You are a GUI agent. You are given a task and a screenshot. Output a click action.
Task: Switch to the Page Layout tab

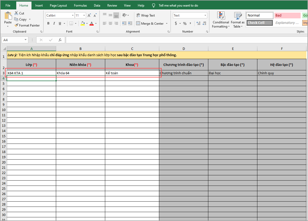pos(58,6)
